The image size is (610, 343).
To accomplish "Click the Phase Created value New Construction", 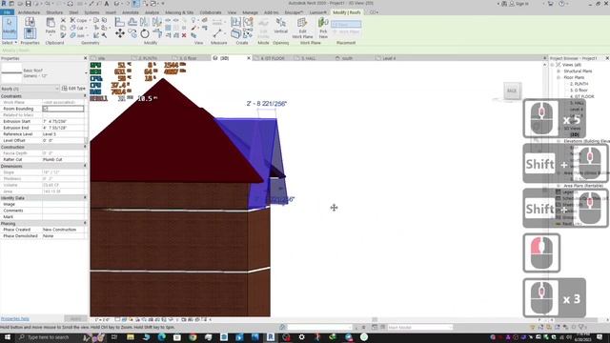I will tap(64, 230).
